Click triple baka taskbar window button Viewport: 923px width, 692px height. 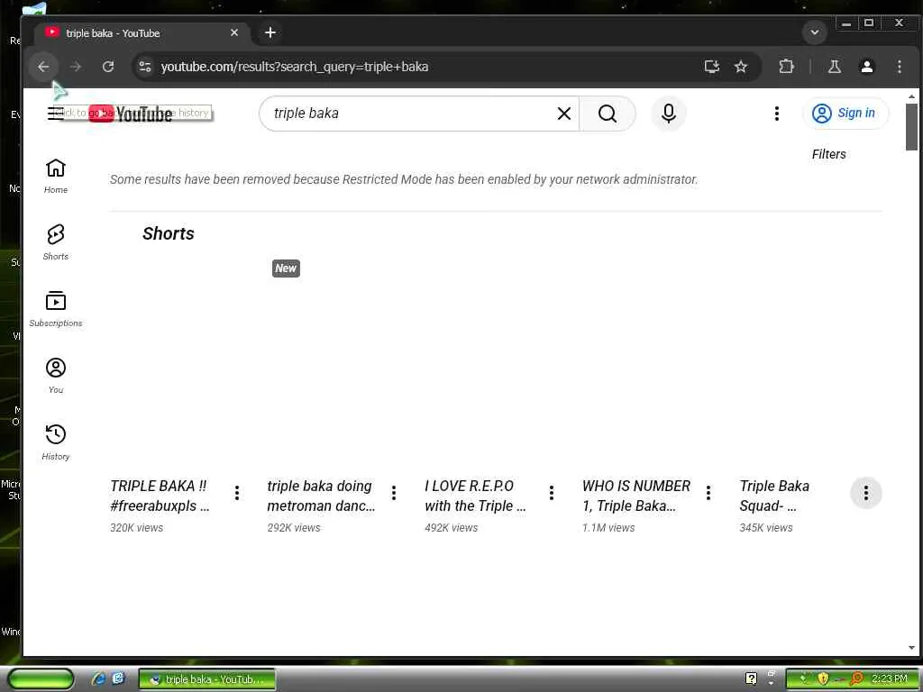click(x=207, y=679)
